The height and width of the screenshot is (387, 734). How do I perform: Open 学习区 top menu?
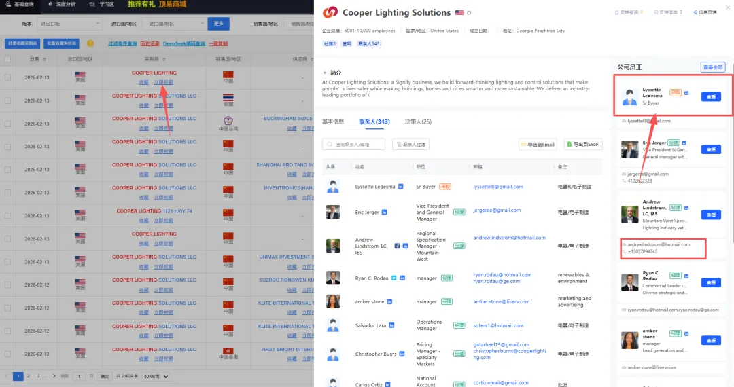click(101, 4)
